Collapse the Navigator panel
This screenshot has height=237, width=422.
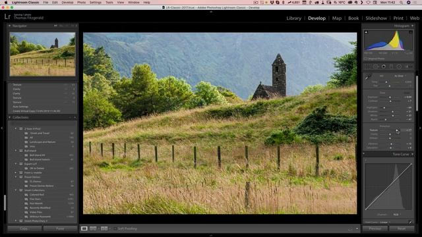pyautogui.click(x=10, y=26)
